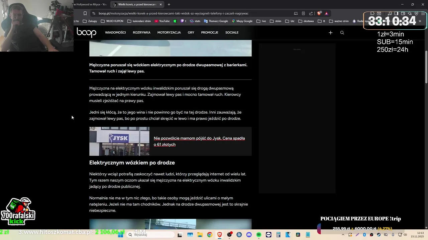Open DaVinci Resolve from the taskbar
Viewport: 428px width, 240px height.
[x=298, y=235]
